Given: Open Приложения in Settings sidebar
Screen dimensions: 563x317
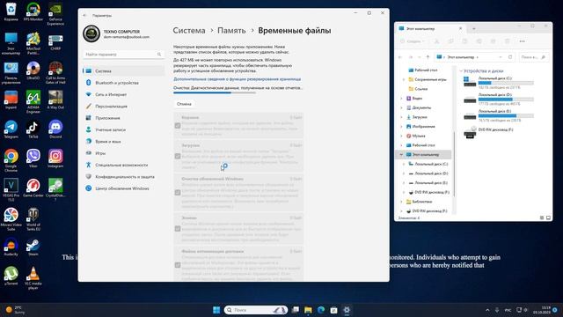Looking at the screenshot, I should pos(123,118).
